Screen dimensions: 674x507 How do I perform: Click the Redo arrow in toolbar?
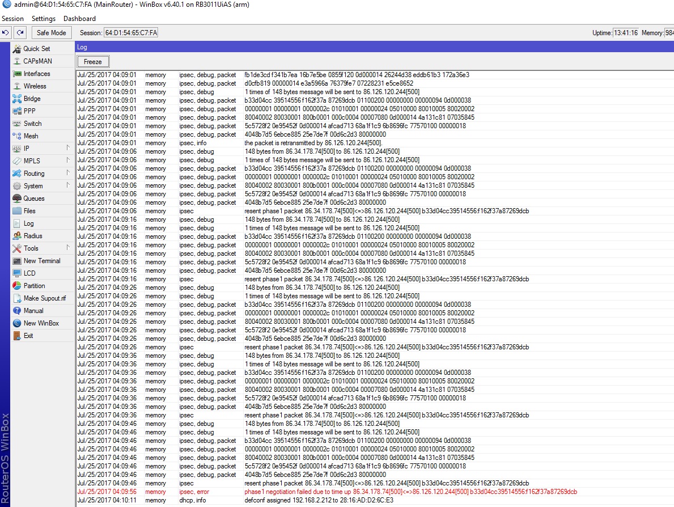click(x=20, y=33)
